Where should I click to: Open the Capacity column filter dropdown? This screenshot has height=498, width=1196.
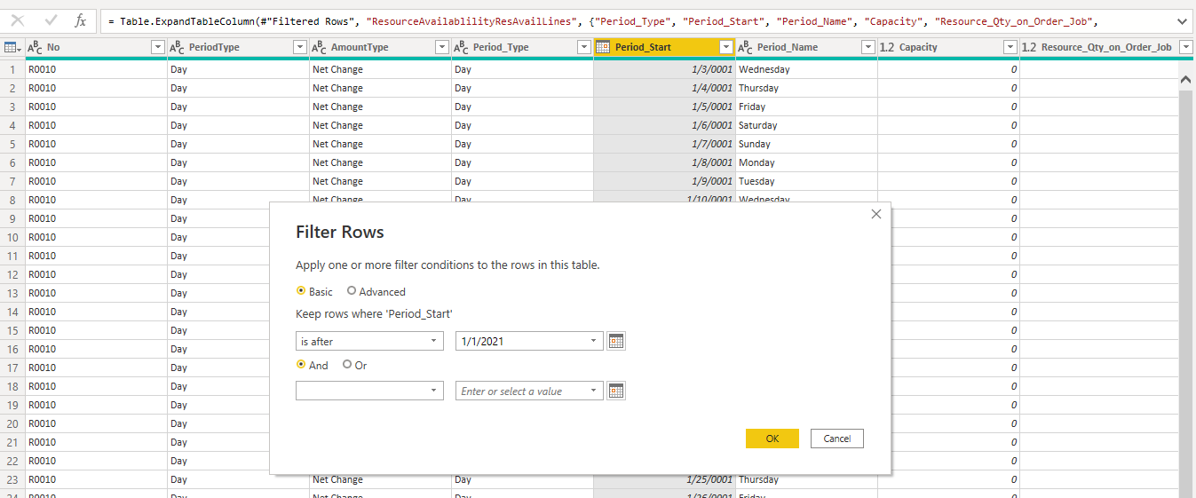click(x=1010, y=47)
